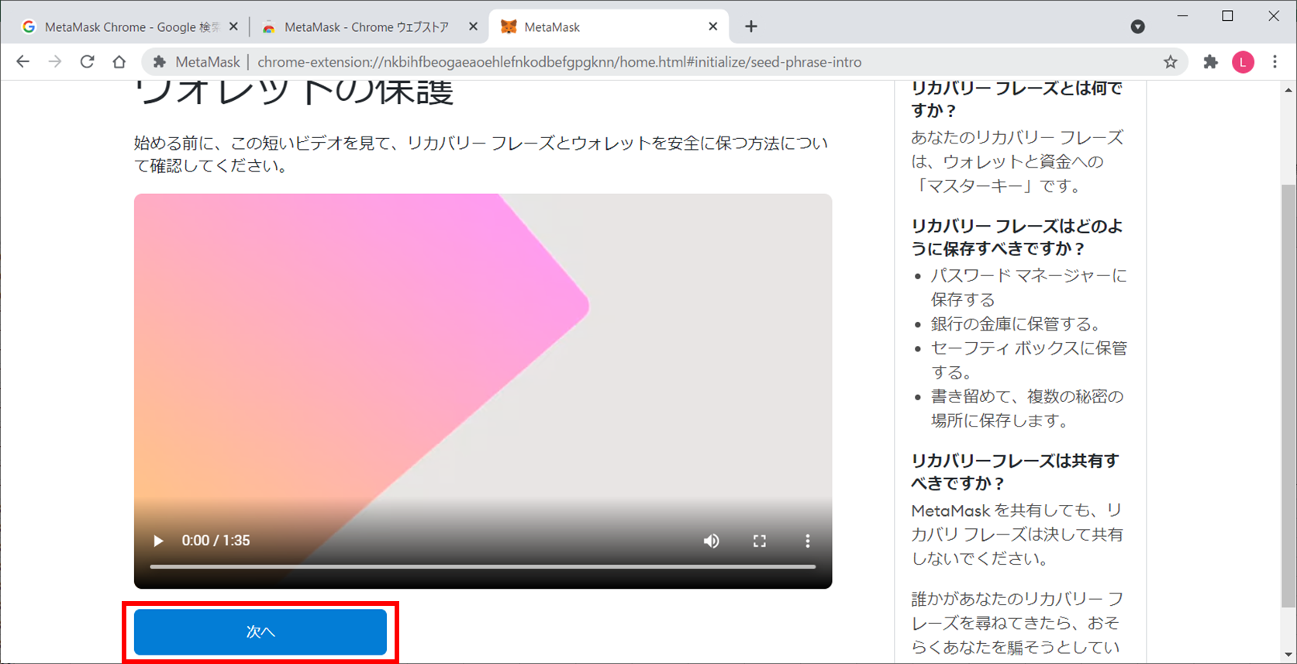
Task: Go back to previous page
Action: pyautogui.click(x=22, y=62)
